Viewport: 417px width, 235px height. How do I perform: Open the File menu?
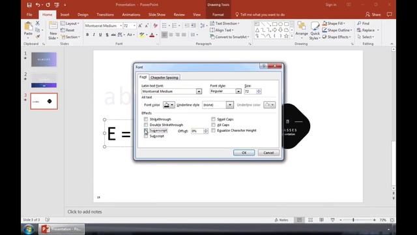pos(29,14)
